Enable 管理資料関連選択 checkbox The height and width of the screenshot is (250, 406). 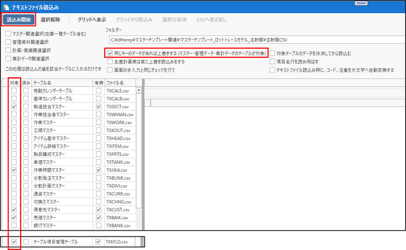tap(8, 42)
